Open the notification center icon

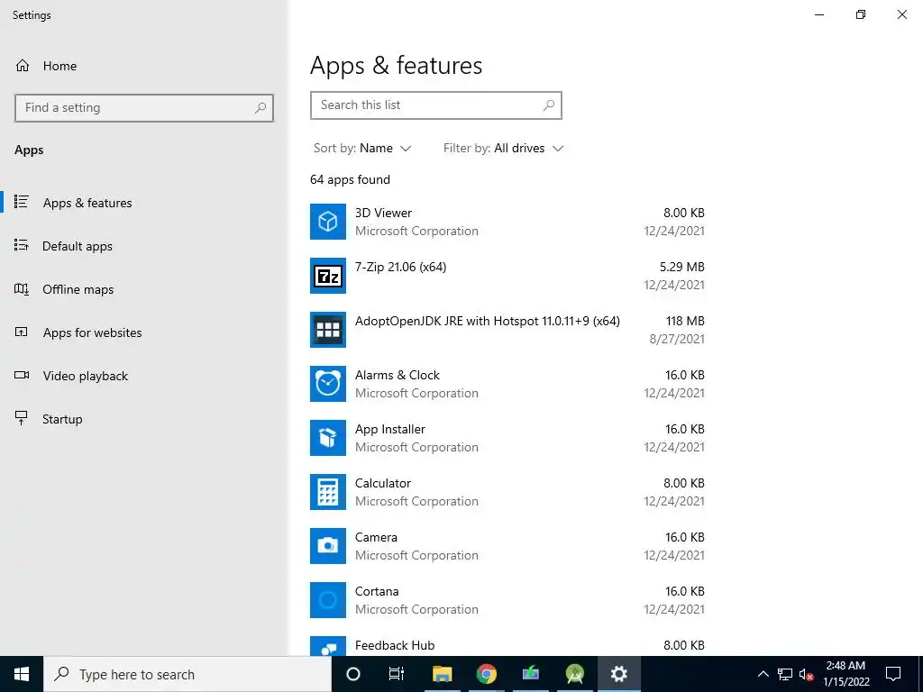click(893, 674)
